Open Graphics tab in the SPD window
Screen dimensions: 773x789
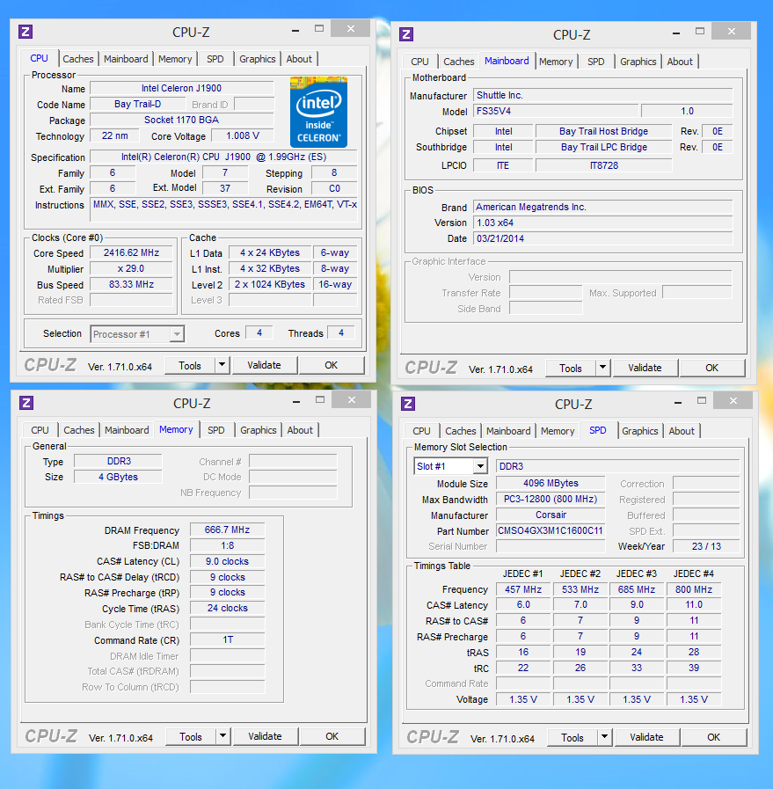(639, 431)
